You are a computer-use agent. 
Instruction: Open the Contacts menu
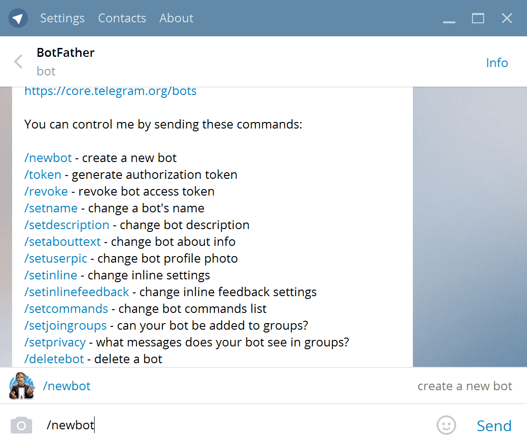(x=122, y=18)
